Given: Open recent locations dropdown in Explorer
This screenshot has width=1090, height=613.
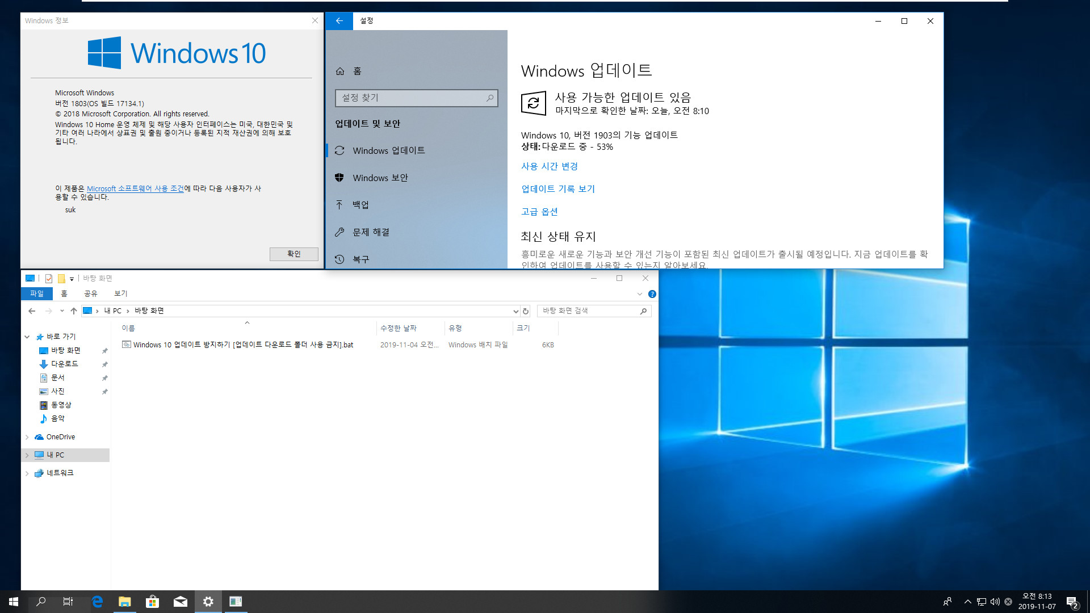Looking at the screenshot, I should pos(62,311).
